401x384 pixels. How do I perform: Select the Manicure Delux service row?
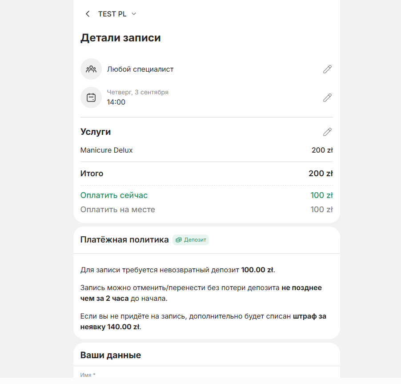[207, 150]
